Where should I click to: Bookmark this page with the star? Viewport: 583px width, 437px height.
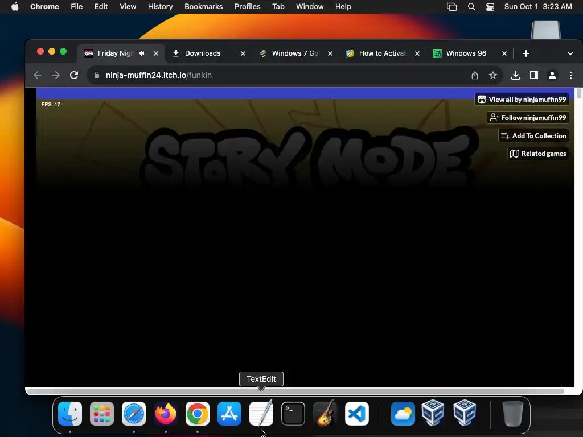(x=493, y=76)
